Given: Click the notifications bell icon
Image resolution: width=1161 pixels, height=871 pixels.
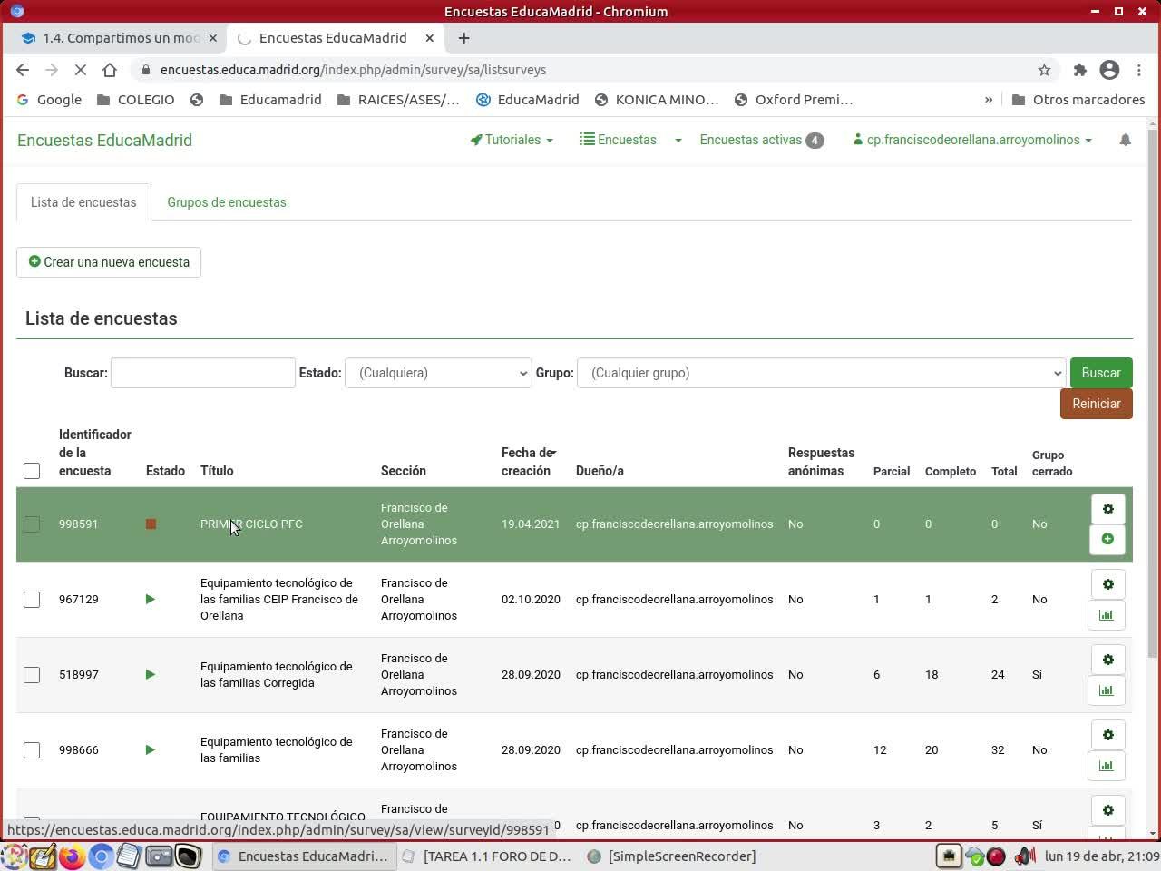Looking at the screenshot, I should point(1125,140).
